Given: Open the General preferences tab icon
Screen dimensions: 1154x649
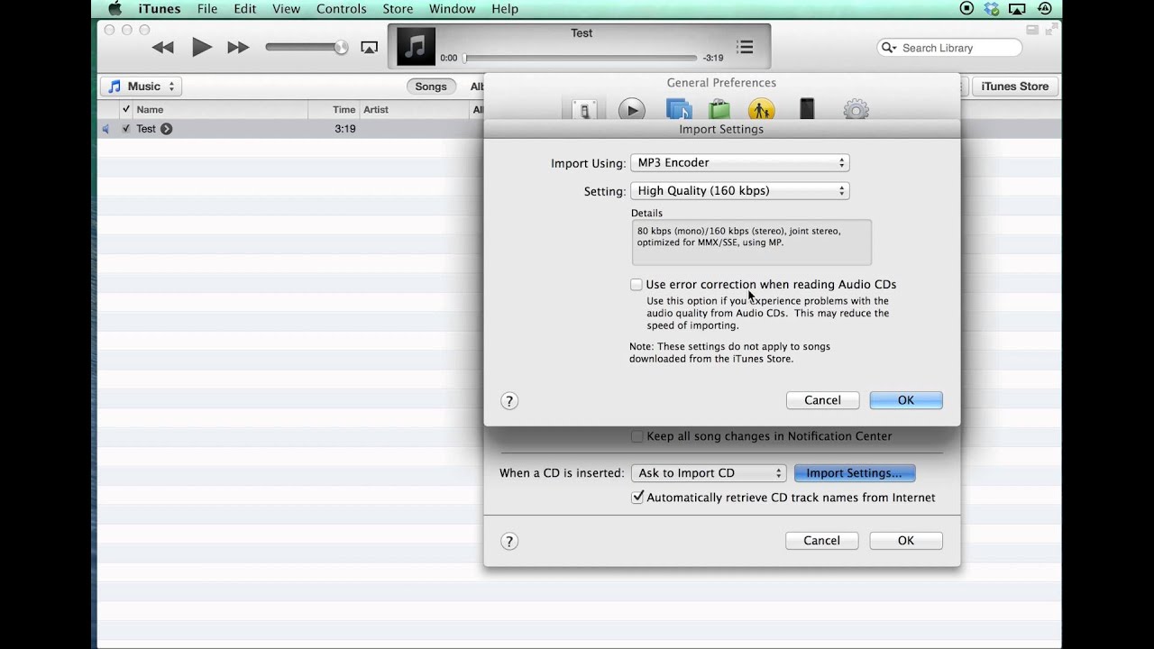Looking at the screenshot, I should tap(584, 110).
